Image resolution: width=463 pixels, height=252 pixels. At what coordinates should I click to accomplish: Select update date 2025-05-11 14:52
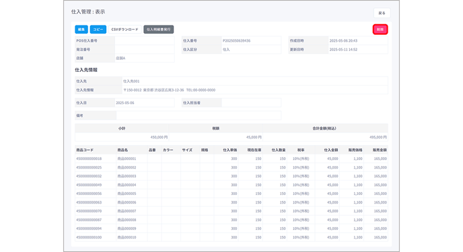(343, 50)
